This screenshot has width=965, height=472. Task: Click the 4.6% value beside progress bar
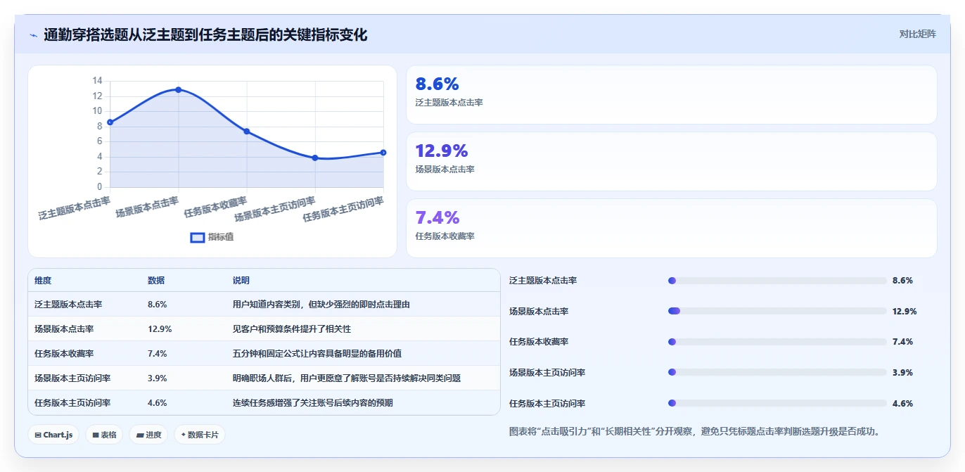(902, 403)
